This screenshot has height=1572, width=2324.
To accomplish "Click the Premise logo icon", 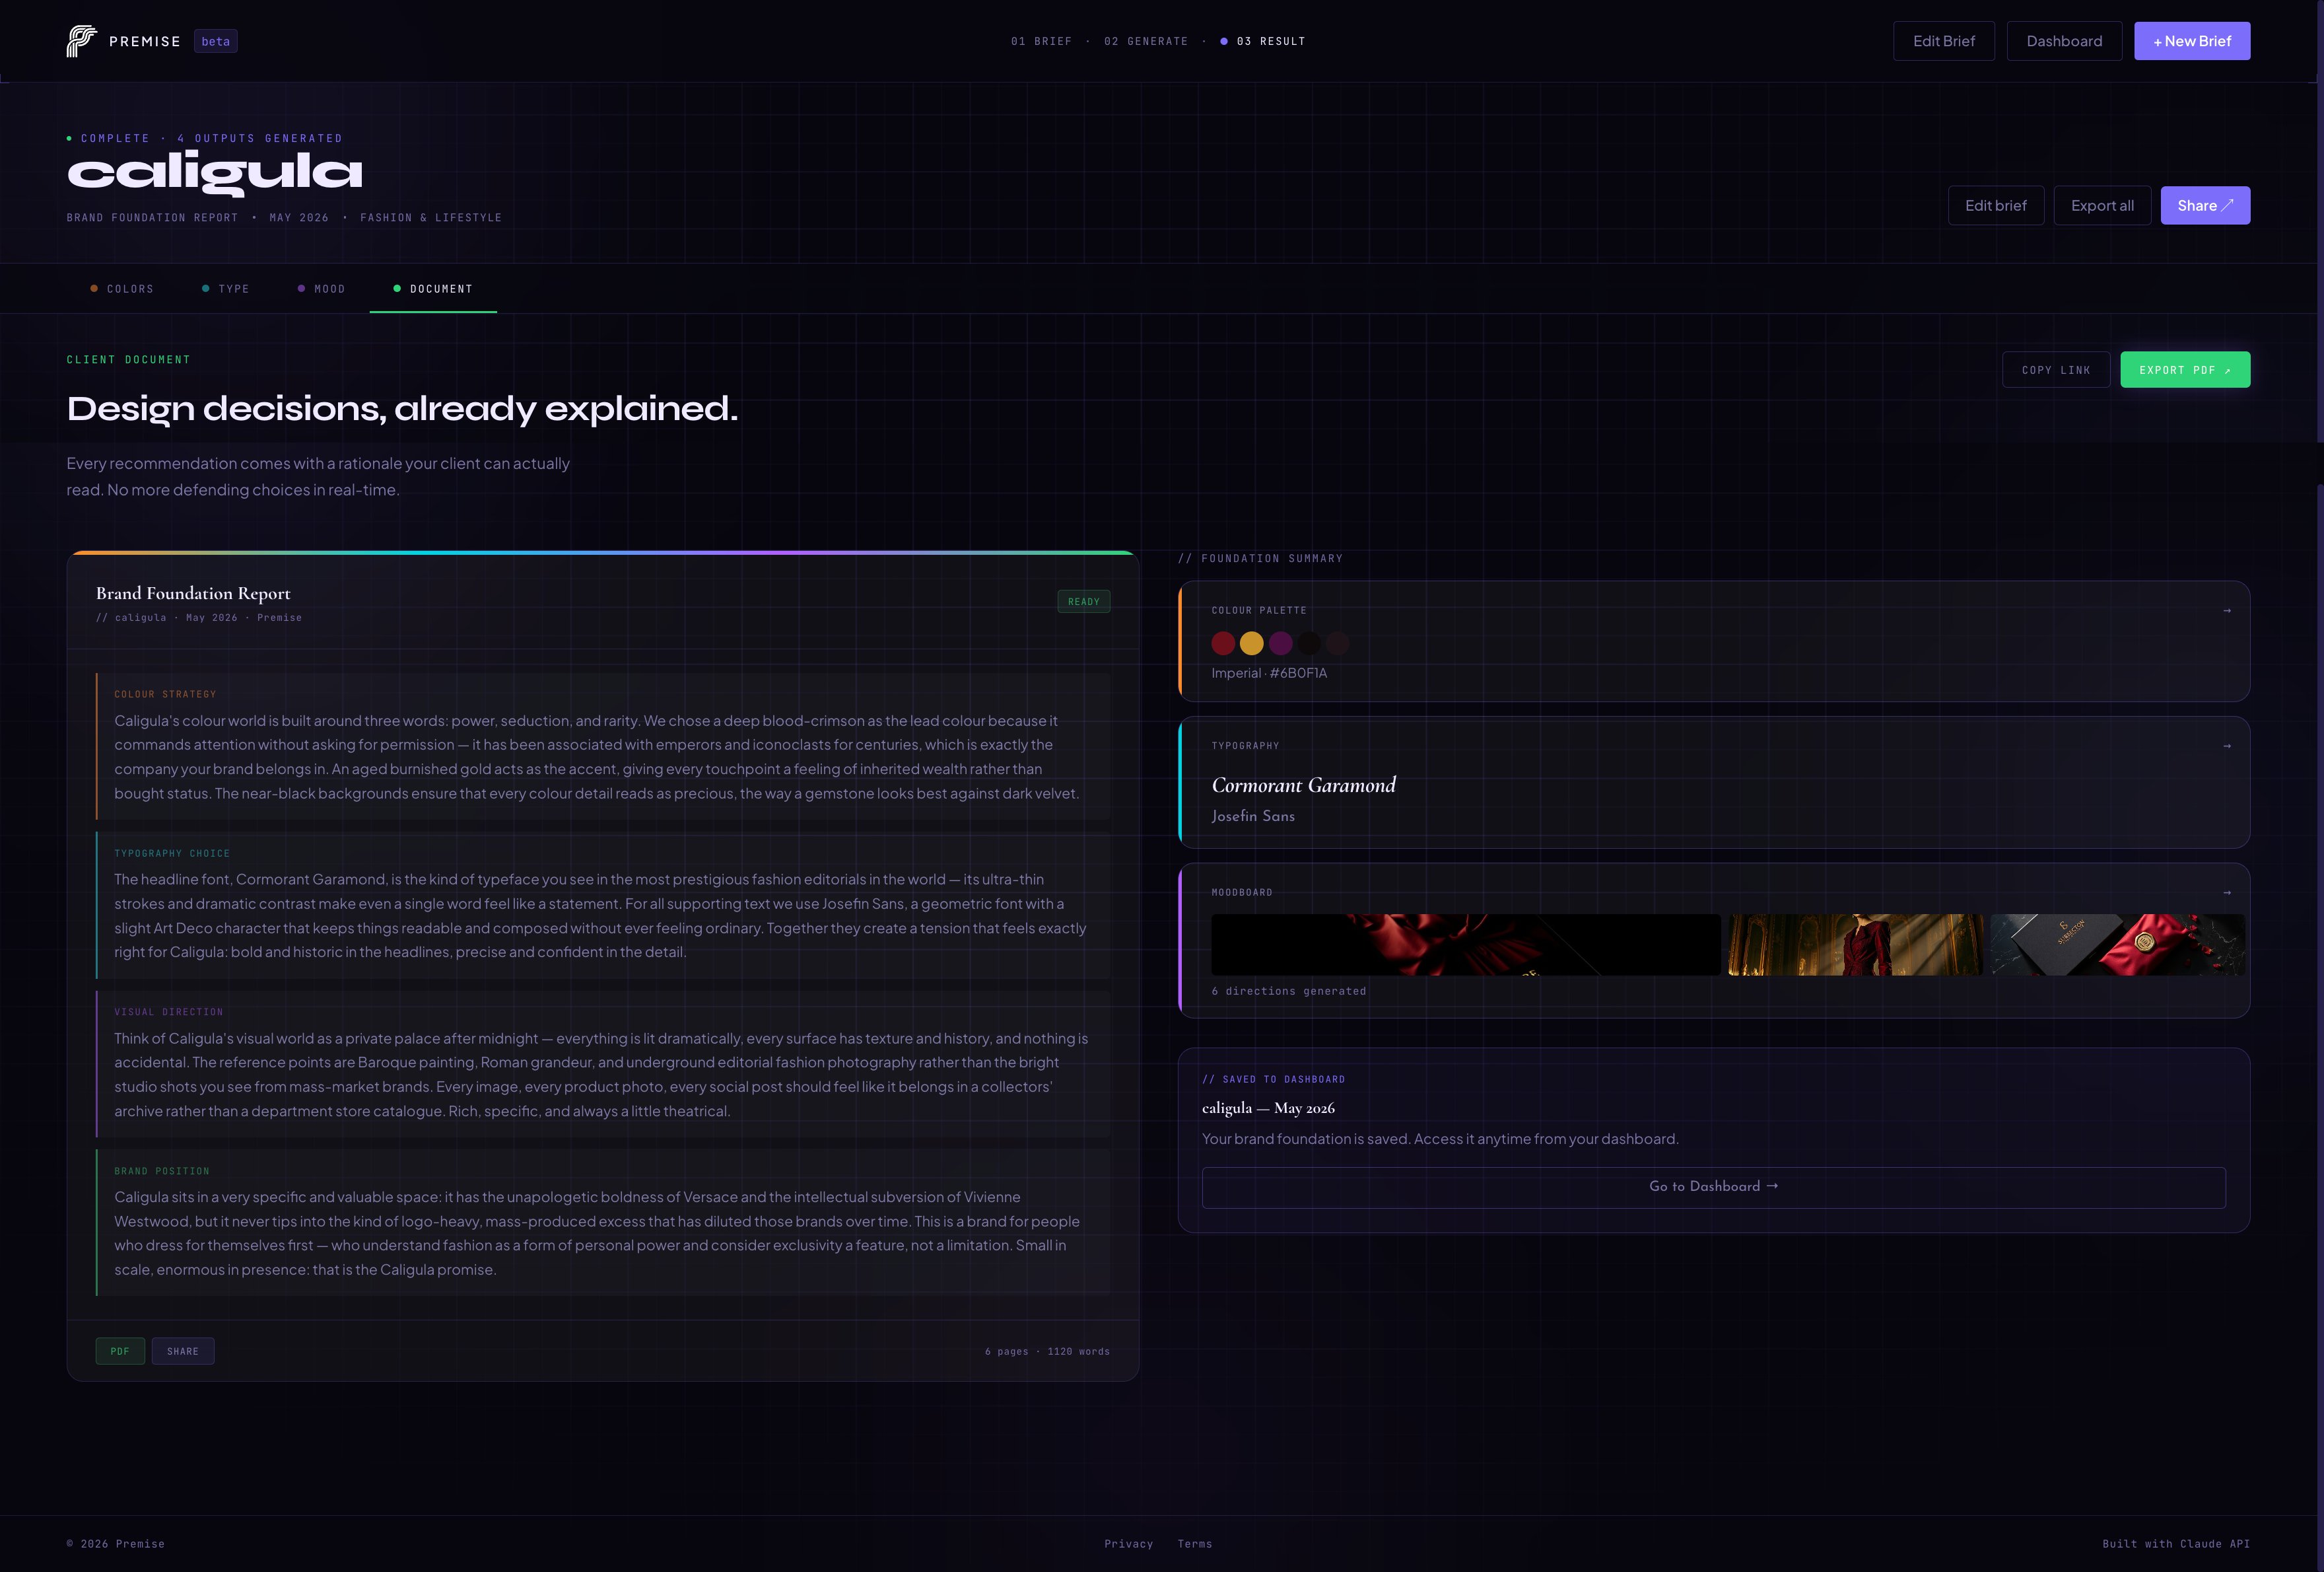I will point(82,41).
